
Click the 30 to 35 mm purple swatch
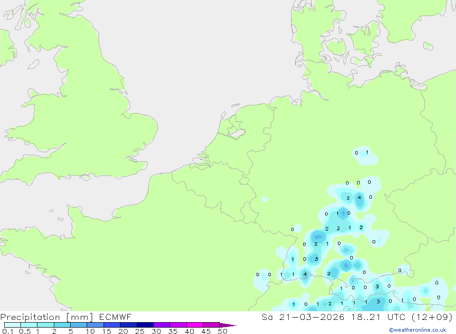pos(162,325)
